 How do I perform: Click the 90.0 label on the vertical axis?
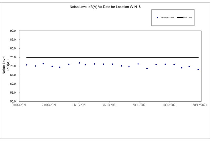click(13, 31)
